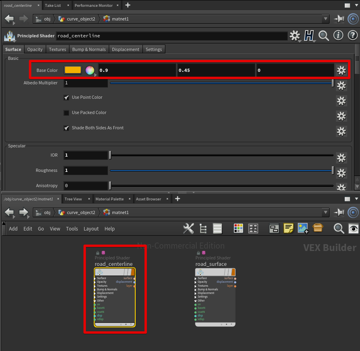Viewport: 360px width, 351px height.
Task: Click the parameter panel forward arrow
Action: tap(23, 19)
